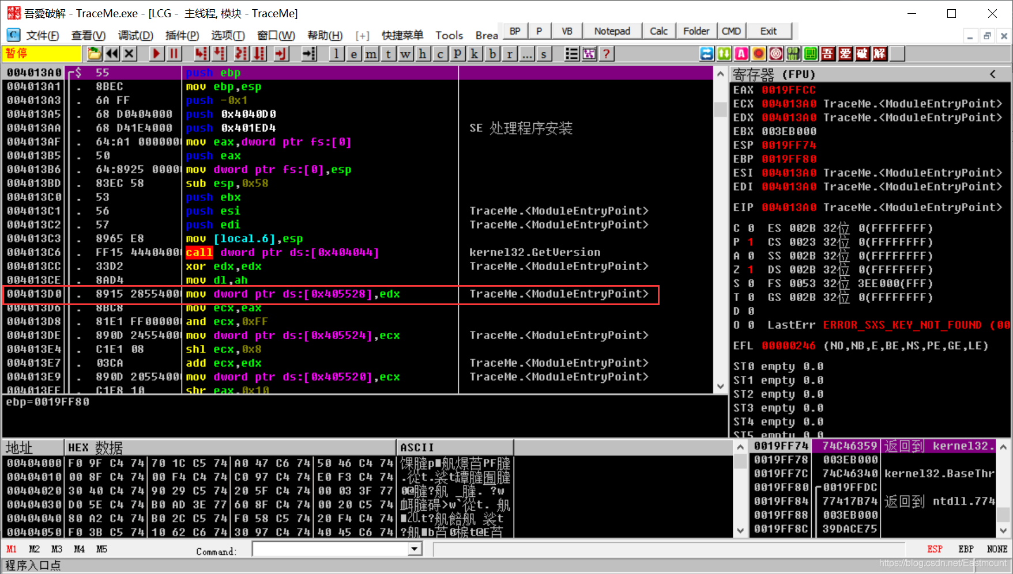Viewport: 1013px width, 574px height.
Task: Open the 调试(D) menu
Action: click(x=135, y=36)
